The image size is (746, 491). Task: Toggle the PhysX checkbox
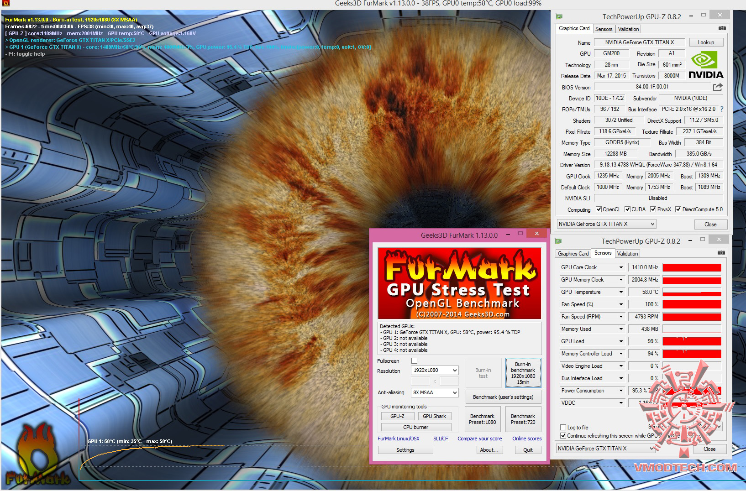[653, 209]
